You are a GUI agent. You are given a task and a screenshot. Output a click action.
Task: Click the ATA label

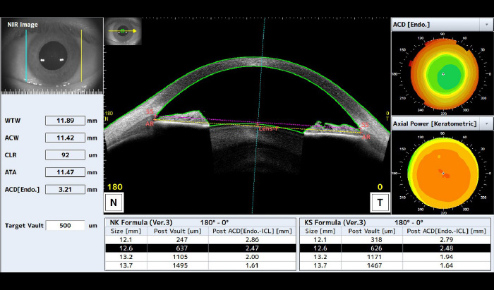[10, 172]
